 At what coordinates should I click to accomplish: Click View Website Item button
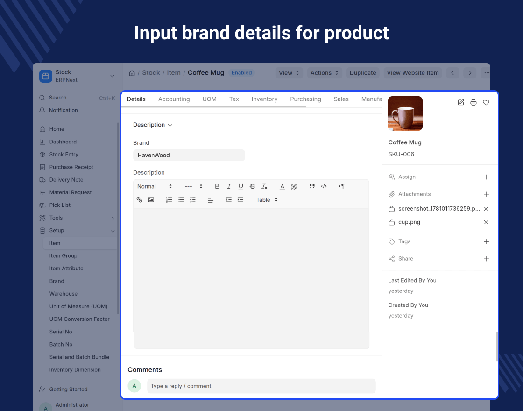pos(413,73)
